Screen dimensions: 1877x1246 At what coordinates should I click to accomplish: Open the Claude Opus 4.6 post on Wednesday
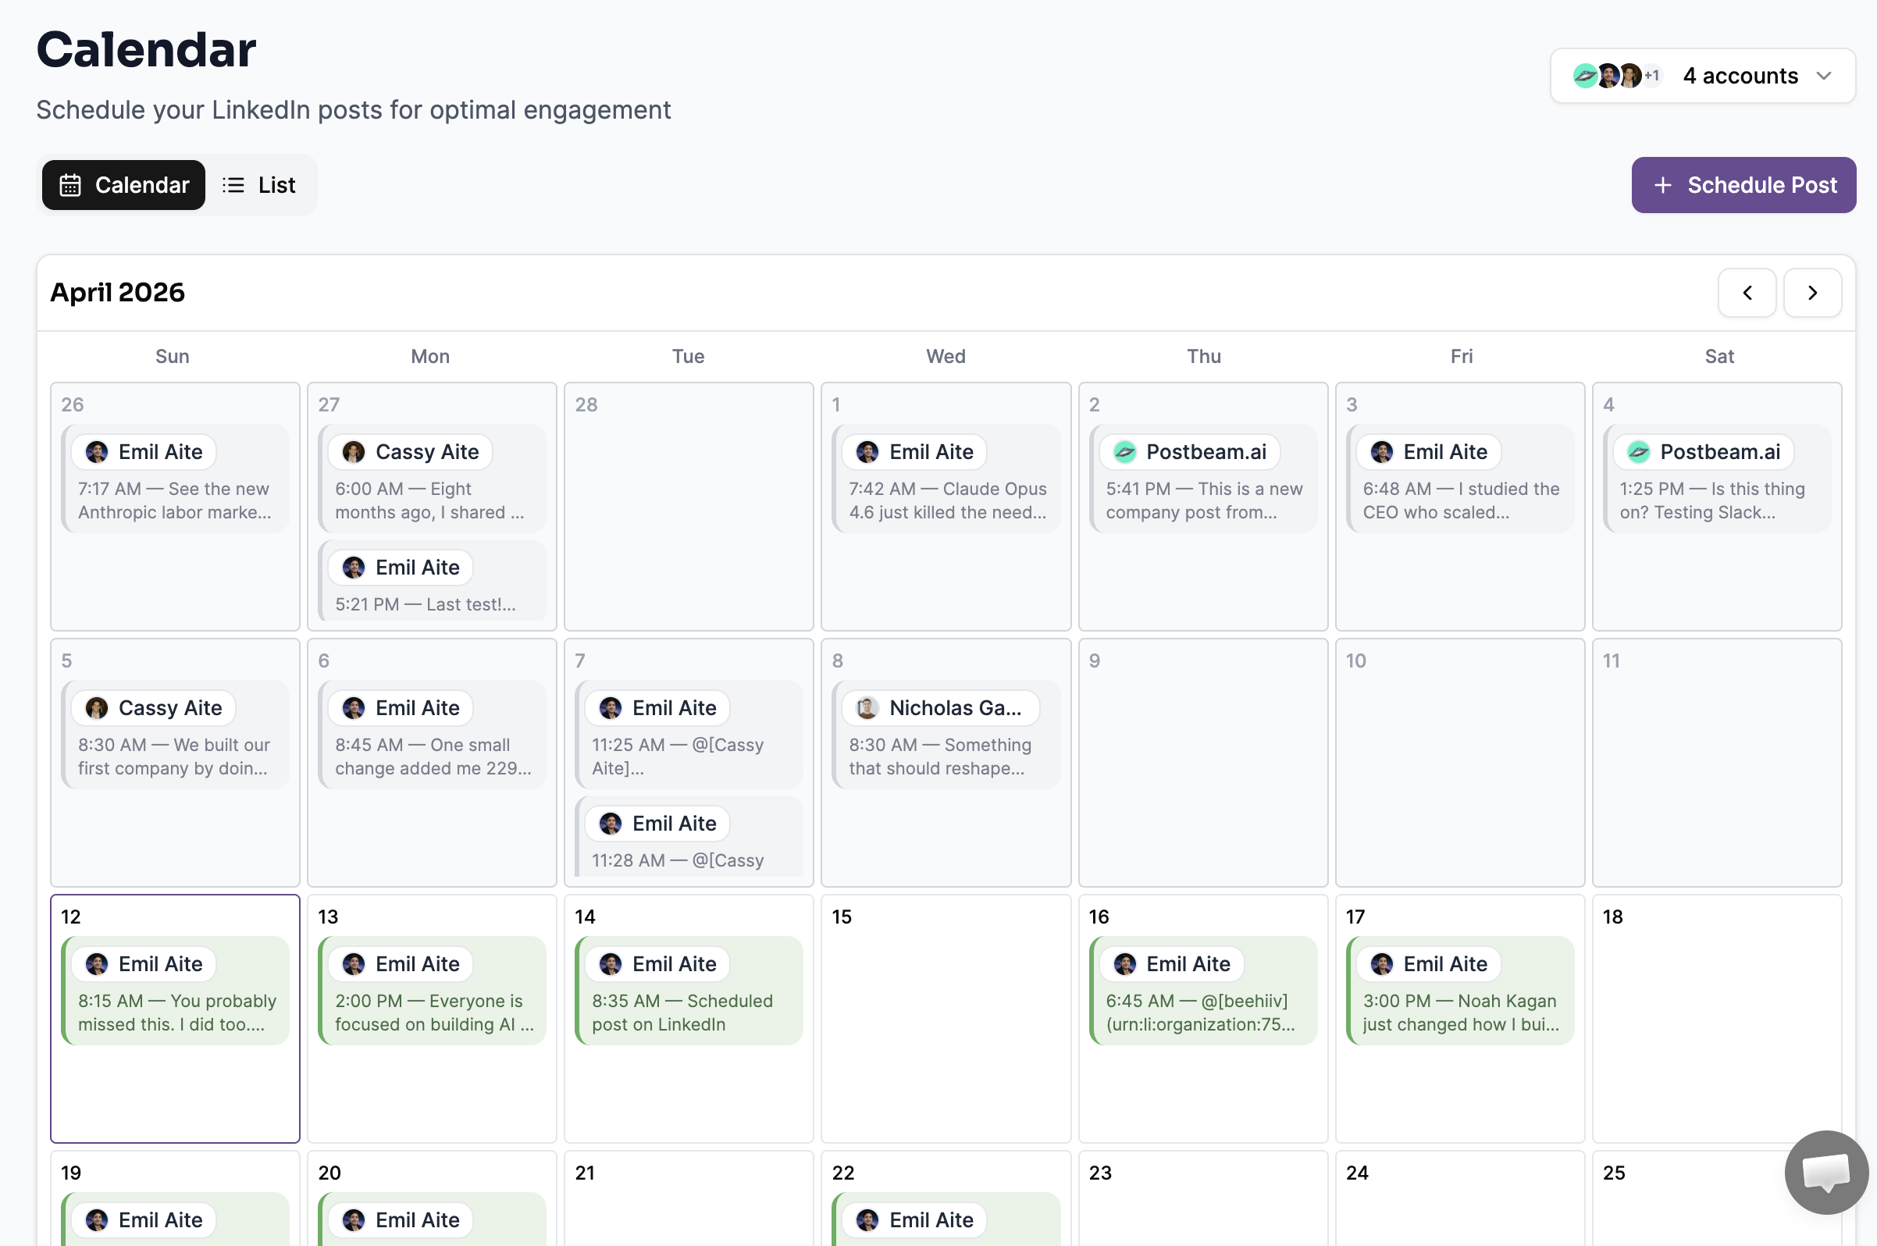tap(946, 500)
